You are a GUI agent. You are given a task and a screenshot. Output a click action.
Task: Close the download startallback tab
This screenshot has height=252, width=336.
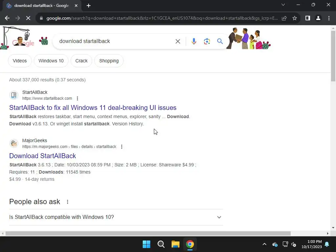[x=76, y=6]
